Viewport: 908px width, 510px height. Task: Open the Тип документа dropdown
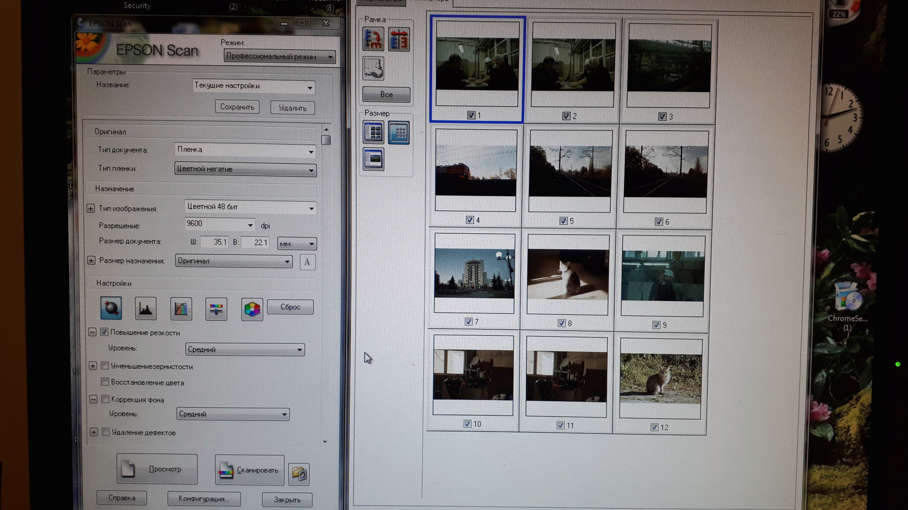pyautogui.click(x=245, y=150)
